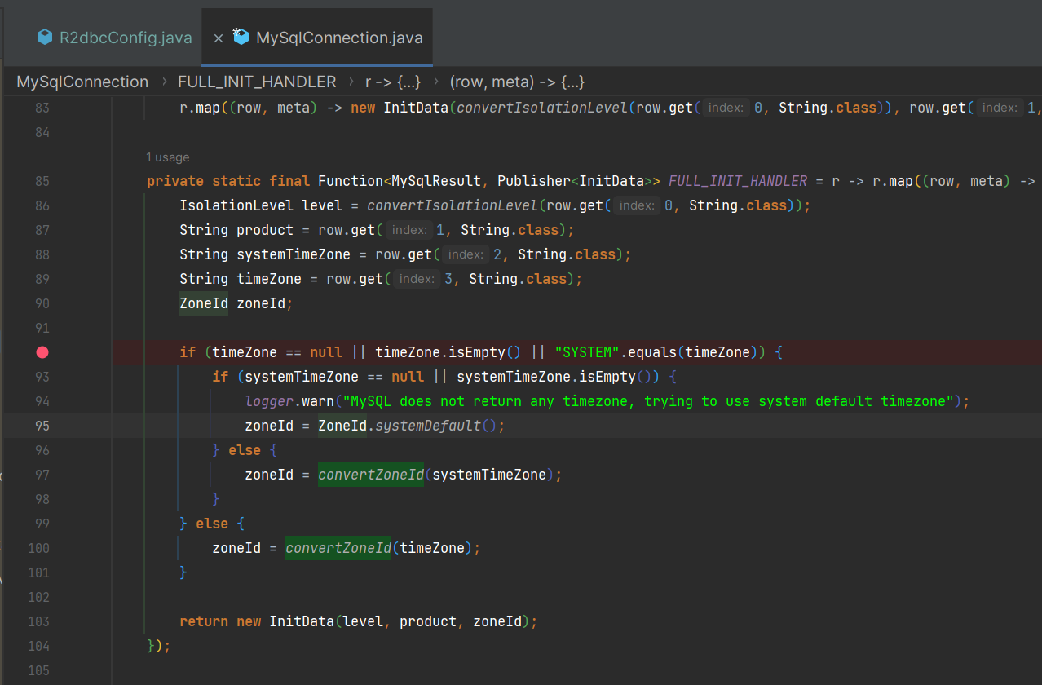Click the MySqlConnection.java class file icon
Image resolution: width=1042 pixels, height=685 pixels.
coord(241,37)
